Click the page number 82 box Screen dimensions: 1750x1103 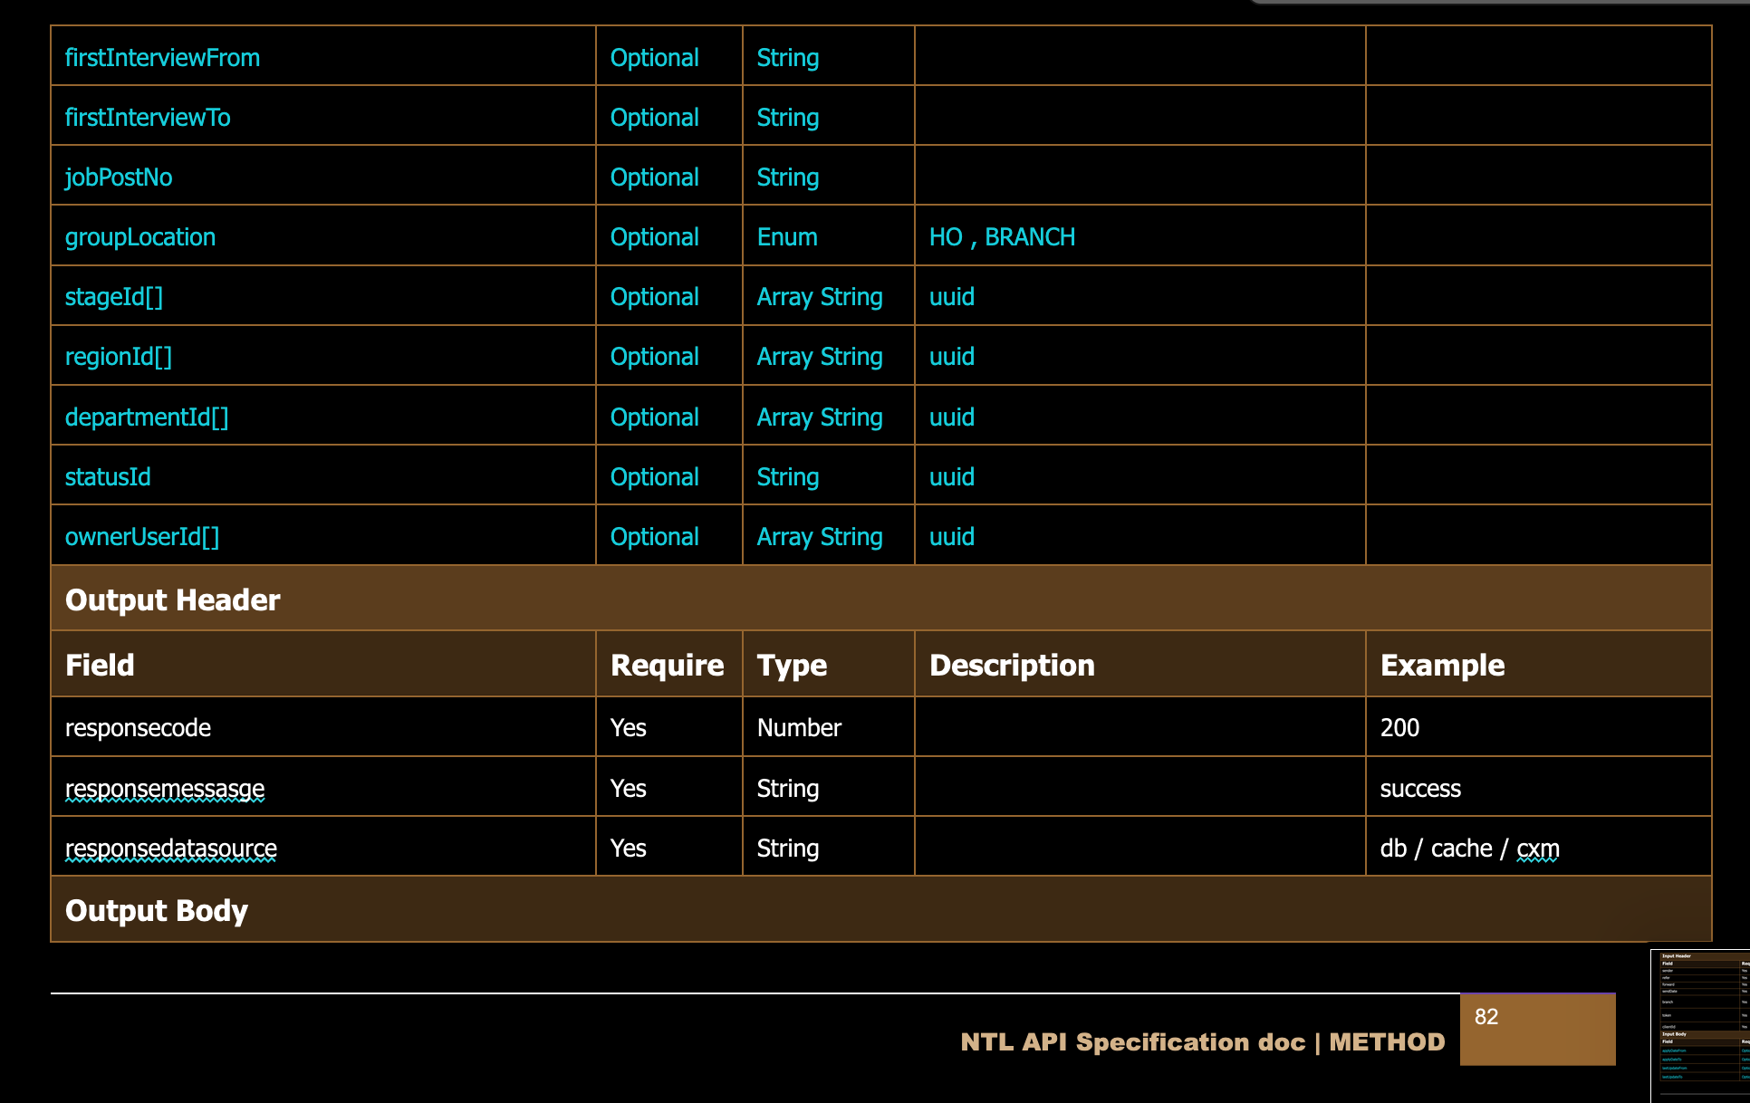[x=1537, y=1028]
